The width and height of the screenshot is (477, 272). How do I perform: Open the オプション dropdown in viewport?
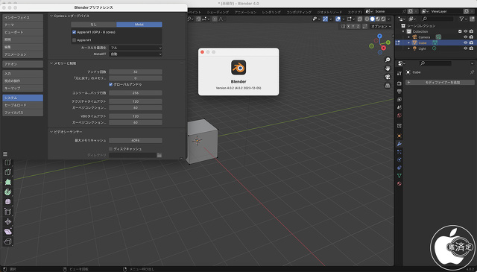[x=381, y=27]
